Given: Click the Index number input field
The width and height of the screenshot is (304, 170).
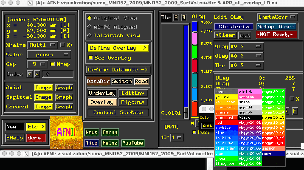Looking at the screenshot, I should click(58, 74).
